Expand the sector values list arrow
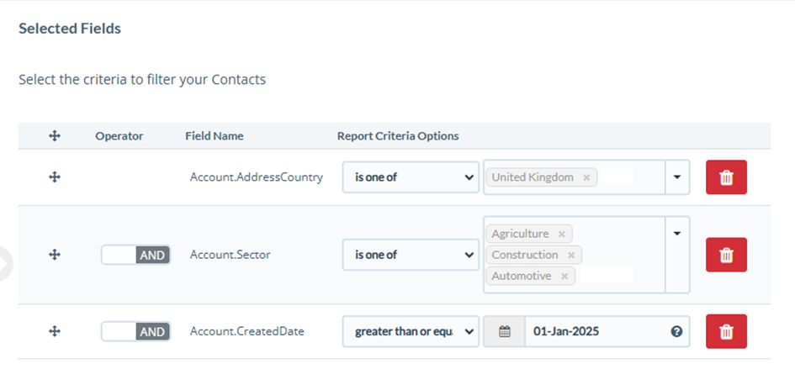Viewport: 795px width, 385px height. (677, 234)
